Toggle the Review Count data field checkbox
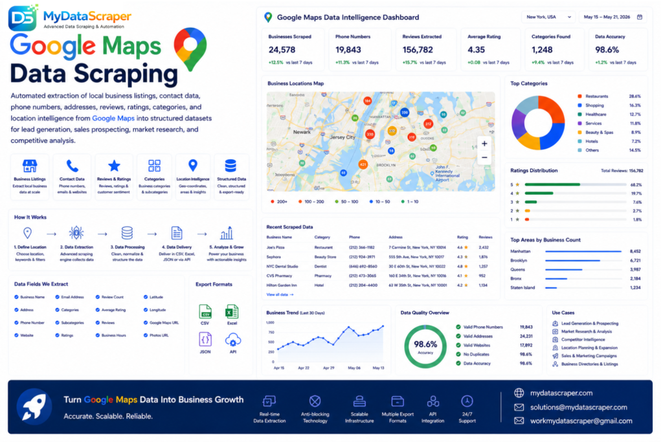The height and width of the screenshot is (442, 663). [x=98, y=297]
